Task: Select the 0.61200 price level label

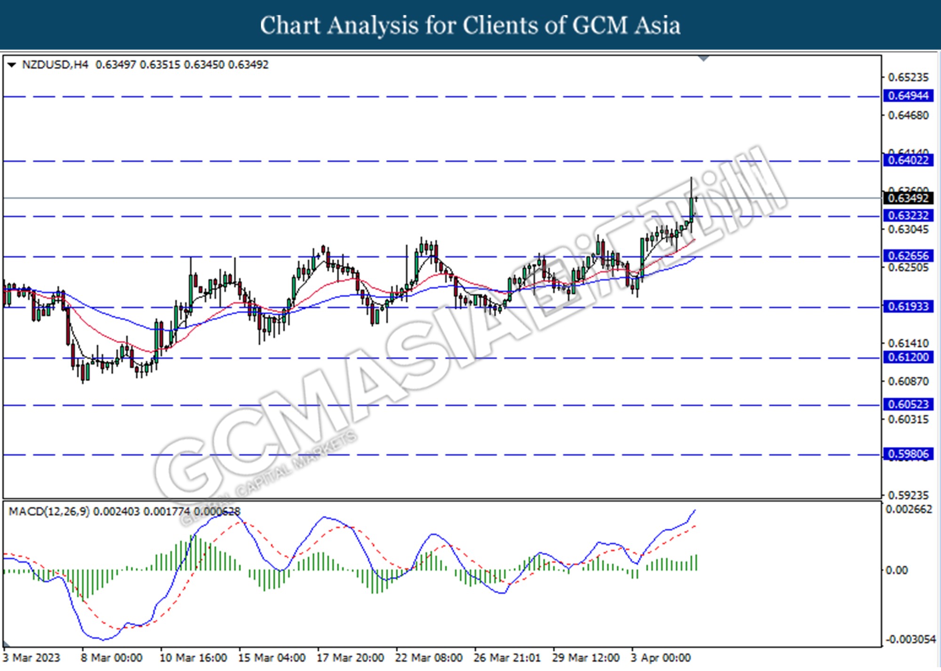Action: click(908, 357)
